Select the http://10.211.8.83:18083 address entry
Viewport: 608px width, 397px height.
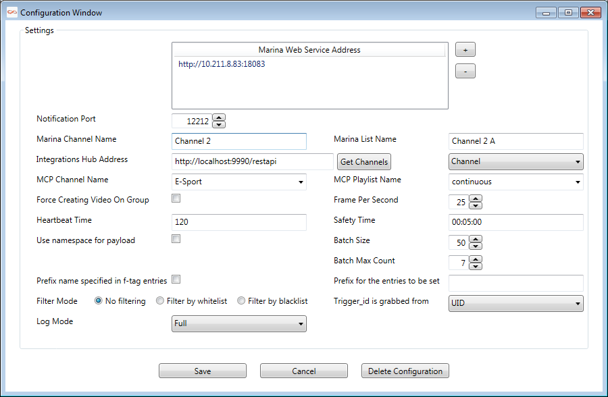pos(222,64)
